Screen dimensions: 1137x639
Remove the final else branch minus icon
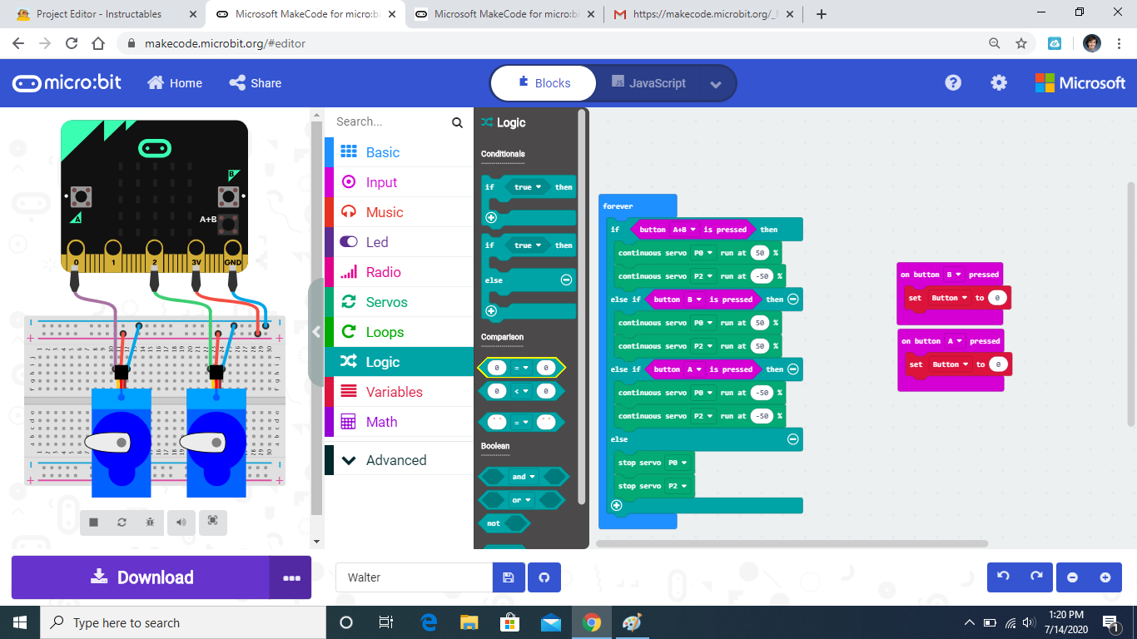793,438
